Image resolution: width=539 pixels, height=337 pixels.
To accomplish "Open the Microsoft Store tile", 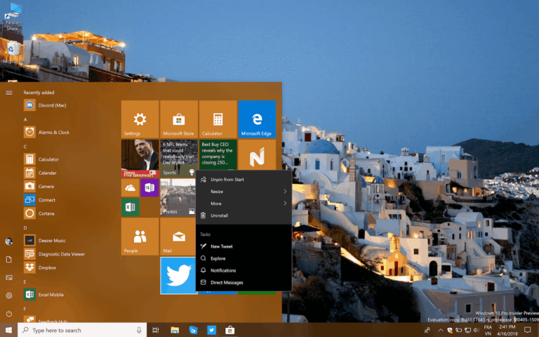I will click(179, 119).
